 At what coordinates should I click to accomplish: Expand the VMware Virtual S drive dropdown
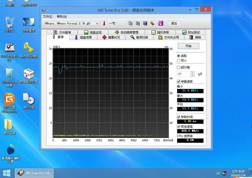click(x=97, y=23)
